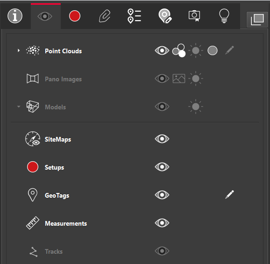
Task: Open the camera snapshot tab
Action: [x=194, y=16]
